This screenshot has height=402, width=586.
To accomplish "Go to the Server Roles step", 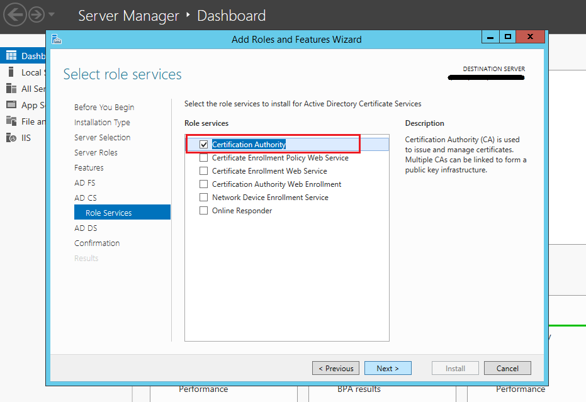I will click(x=96, y=153).
